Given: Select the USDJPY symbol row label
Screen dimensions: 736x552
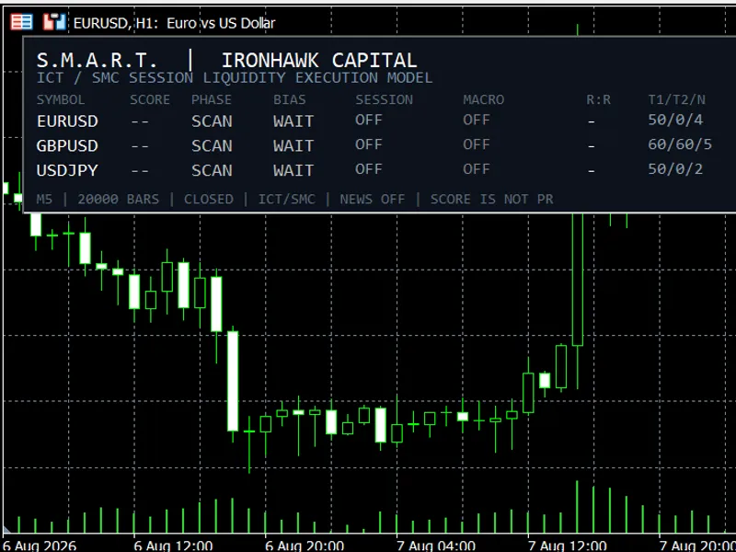Looking at the screenshot, I should pos(67,170).
